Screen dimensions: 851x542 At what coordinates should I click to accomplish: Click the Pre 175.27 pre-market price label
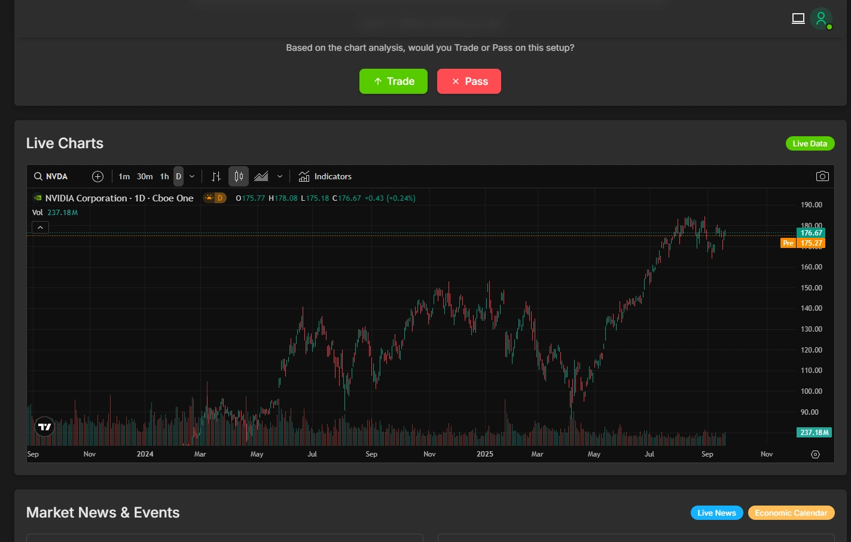click(803, 243)
